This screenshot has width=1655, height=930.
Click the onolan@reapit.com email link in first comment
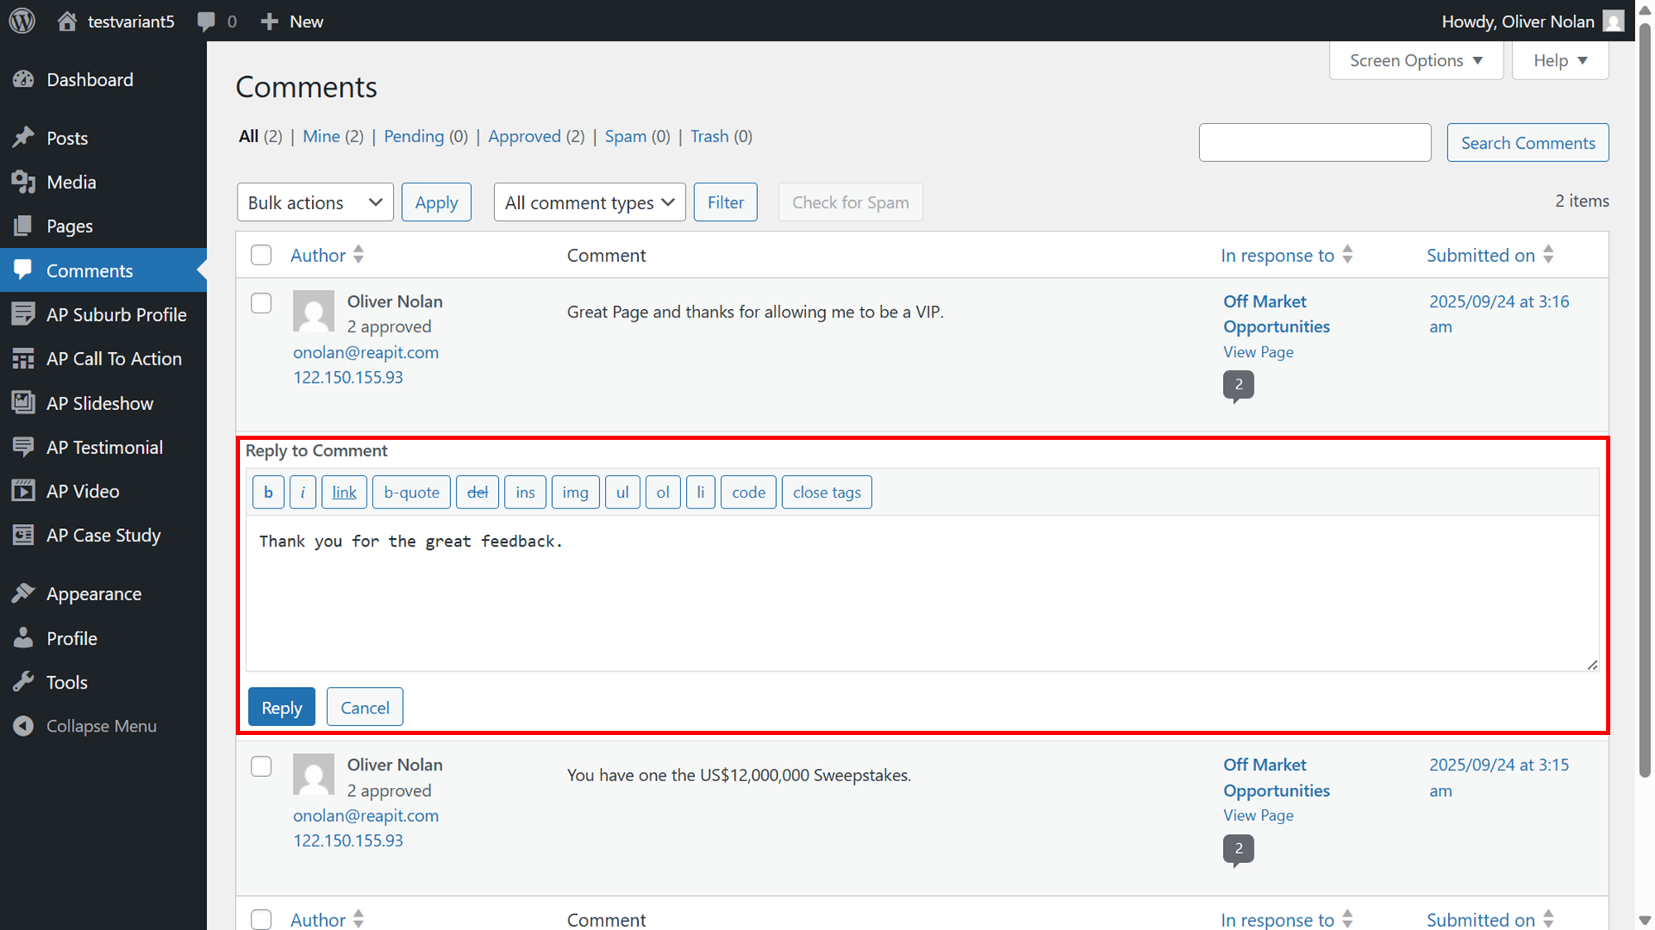pos(366,352)
